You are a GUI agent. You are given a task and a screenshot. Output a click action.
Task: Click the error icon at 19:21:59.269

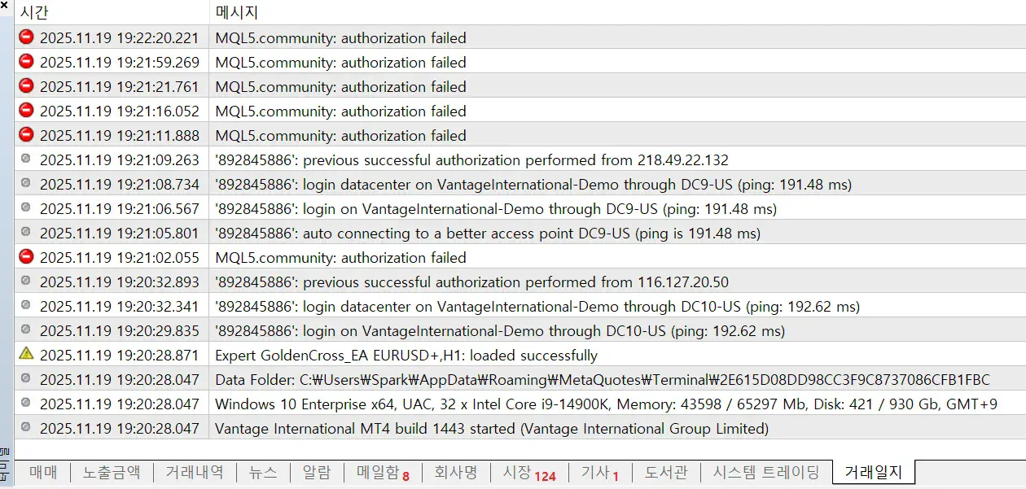26,62
